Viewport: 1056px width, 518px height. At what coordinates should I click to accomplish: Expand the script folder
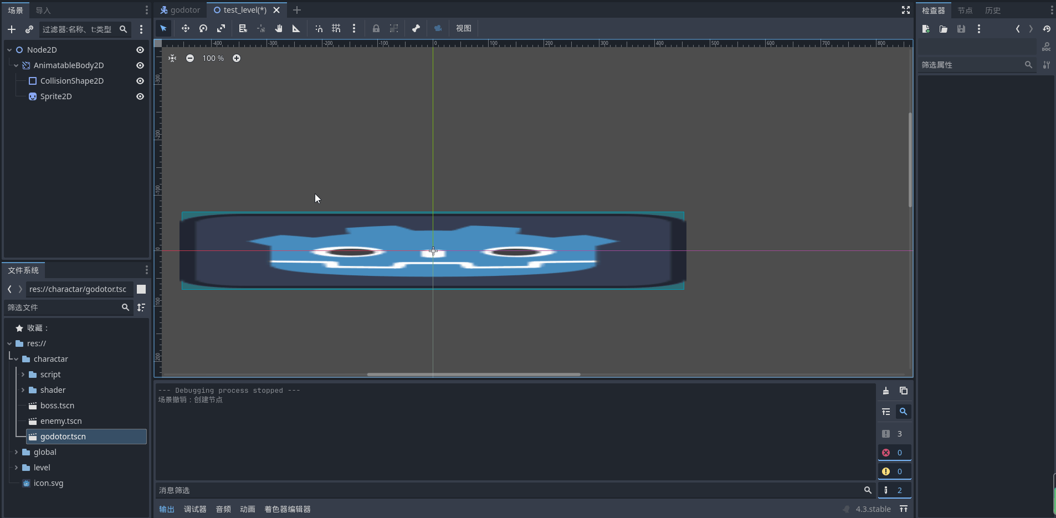[x=23, y=375]
